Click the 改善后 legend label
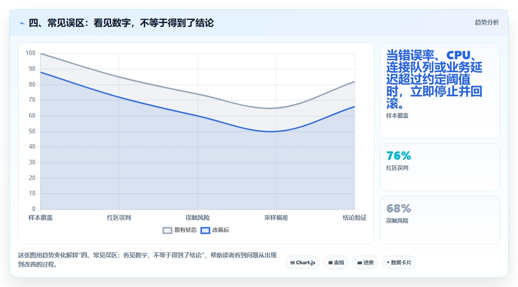This screenshot has width=518, height=287. (x=220, y=230)
